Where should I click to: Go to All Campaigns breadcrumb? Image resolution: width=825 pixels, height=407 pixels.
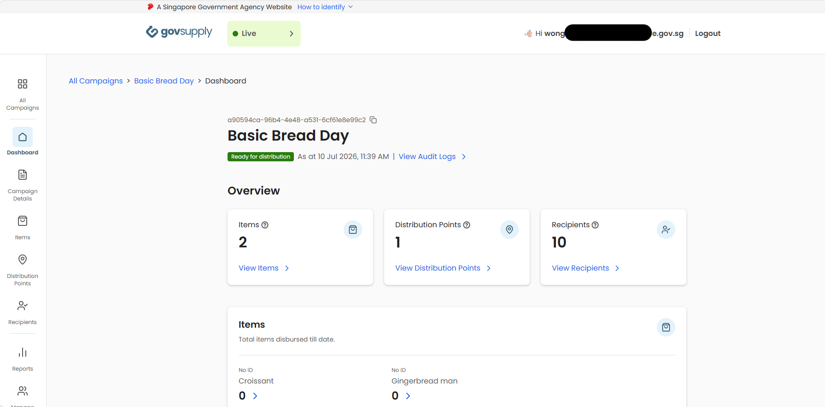click(96, 81)
